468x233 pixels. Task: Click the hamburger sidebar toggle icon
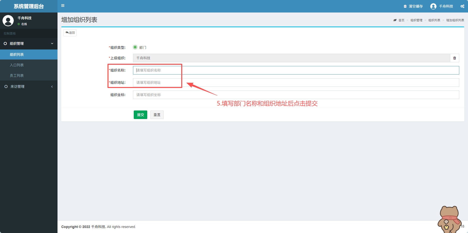63,6
